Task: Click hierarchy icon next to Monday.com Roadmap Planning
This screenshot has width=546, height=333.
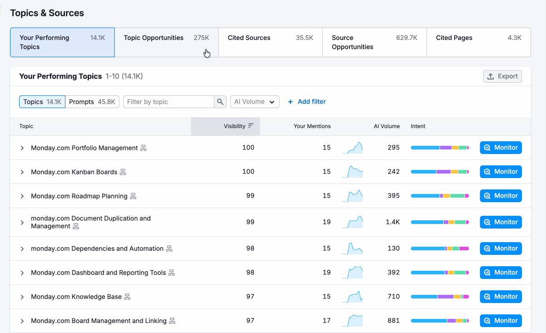Action: tap(133, 196)
